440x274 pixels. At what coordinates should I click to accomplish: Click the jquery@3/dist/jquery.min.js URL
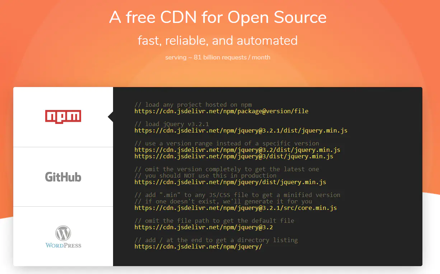point(234,156)
